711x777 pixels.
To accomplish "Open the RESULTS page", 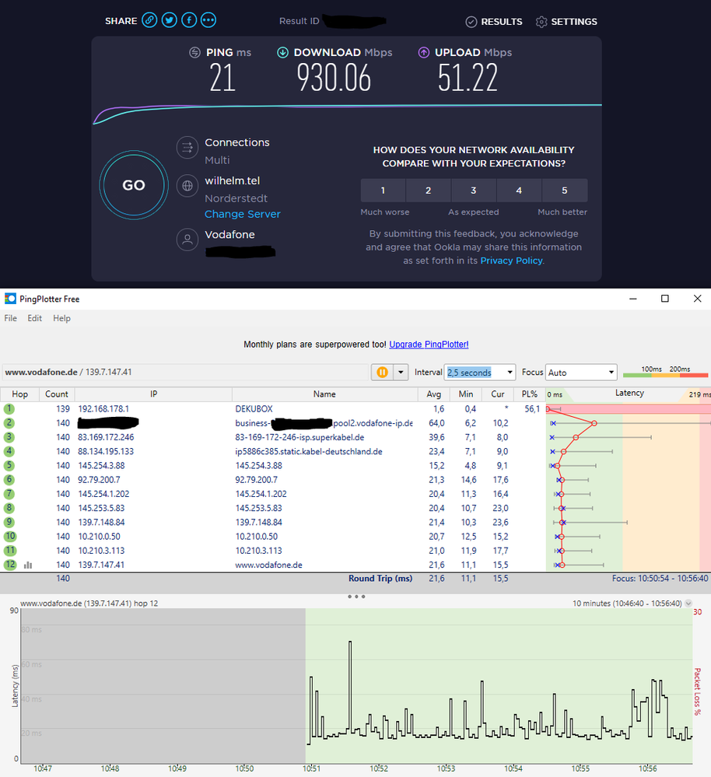I will [x=494, y=22].
